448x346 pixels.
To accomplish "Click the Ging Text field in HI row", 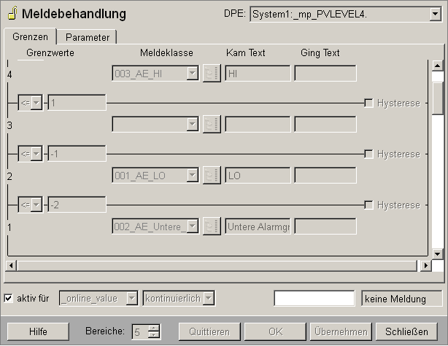I will (325, 74).
